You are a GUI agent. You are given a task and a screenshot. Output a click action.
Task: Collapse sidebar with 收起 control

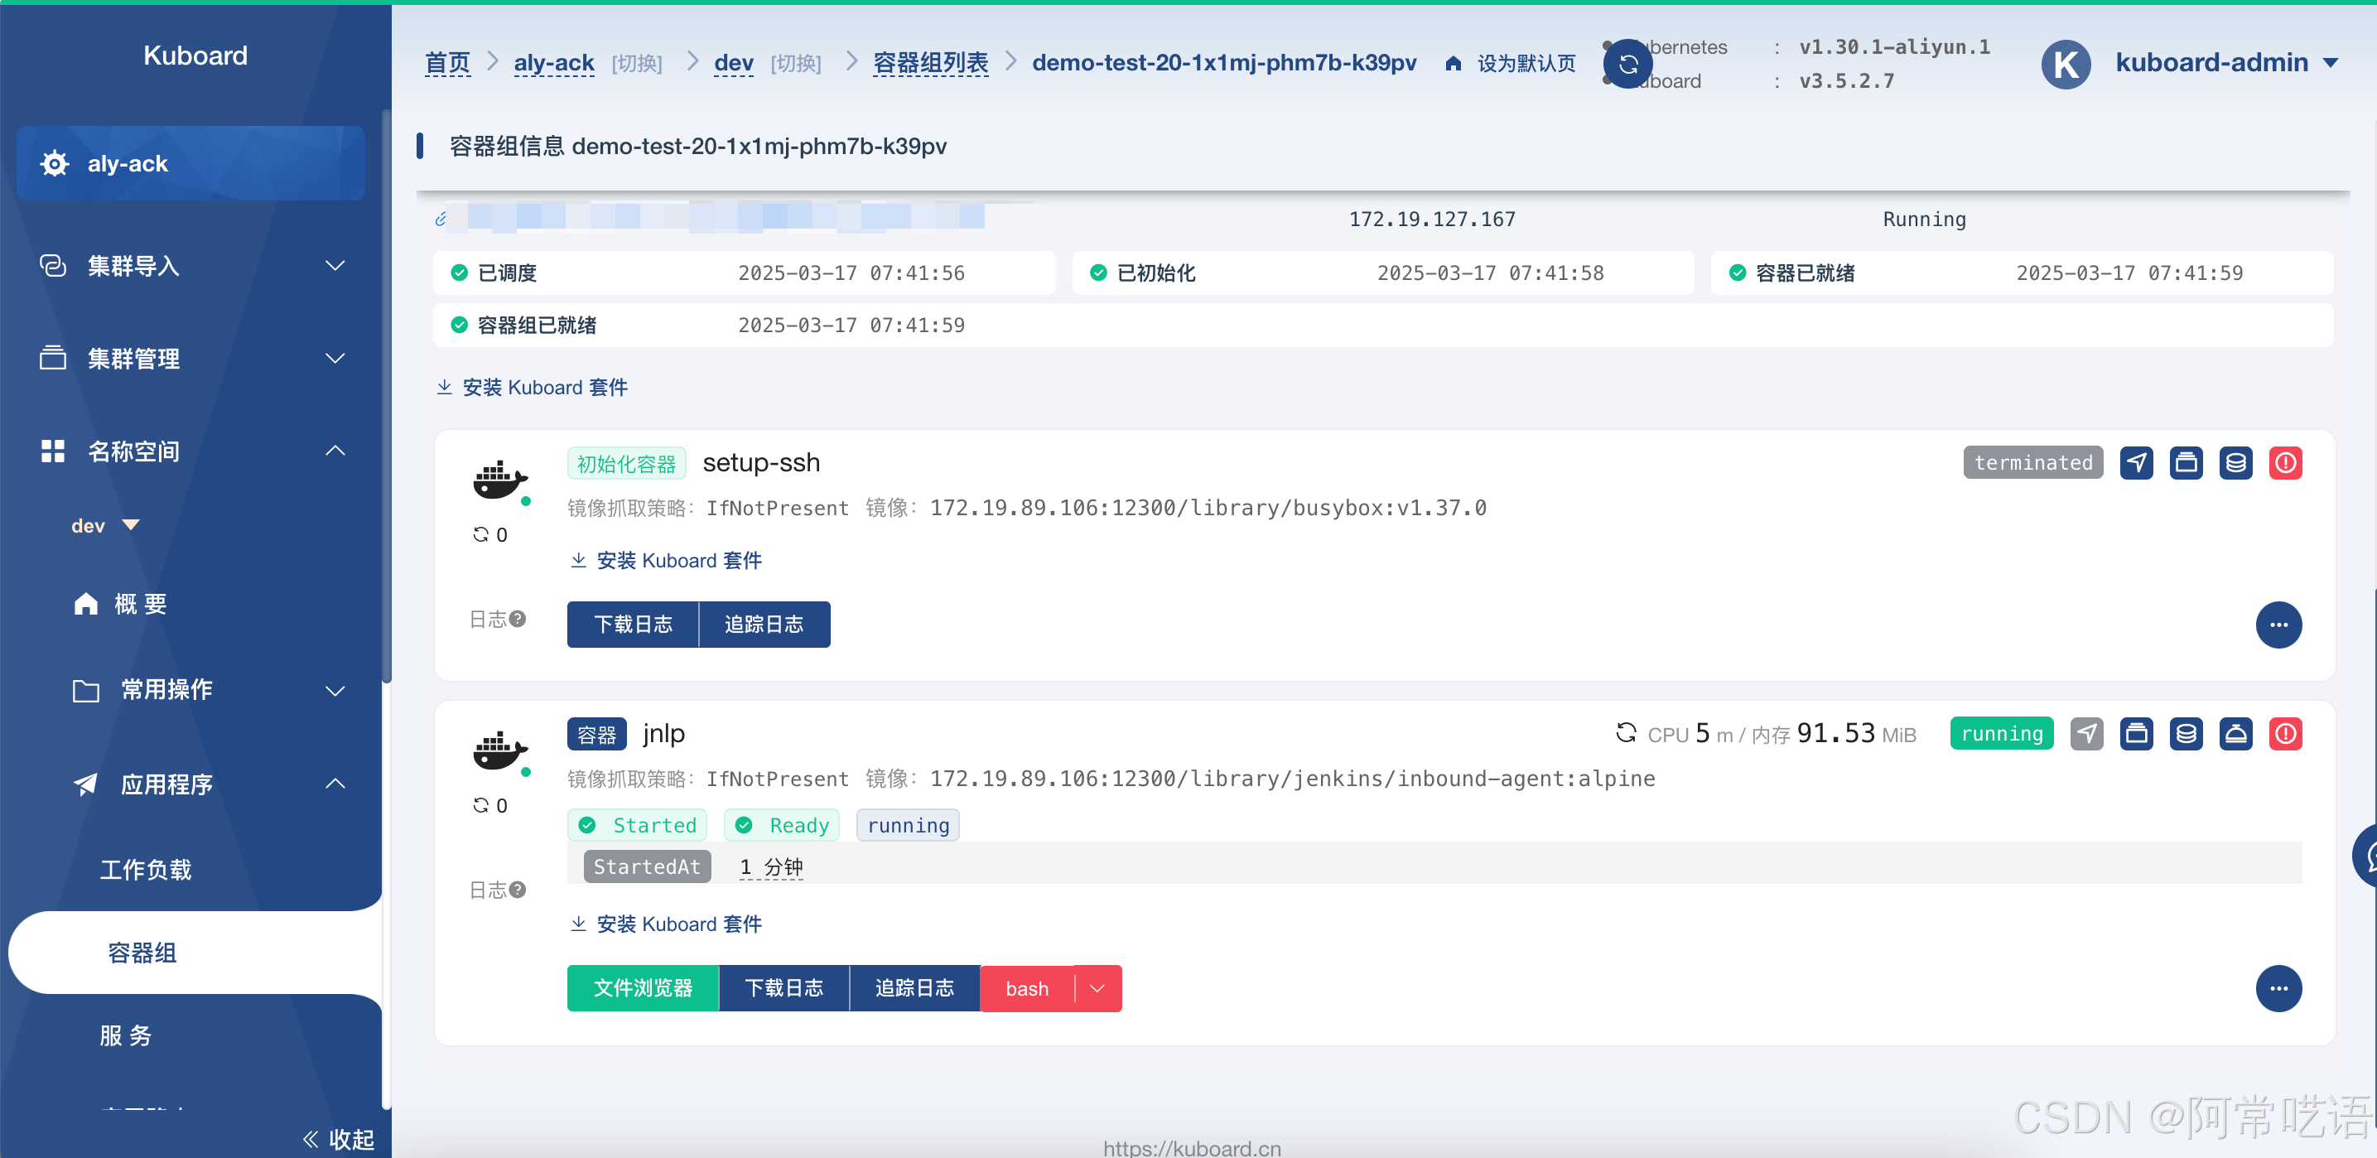coord(339,1139)
